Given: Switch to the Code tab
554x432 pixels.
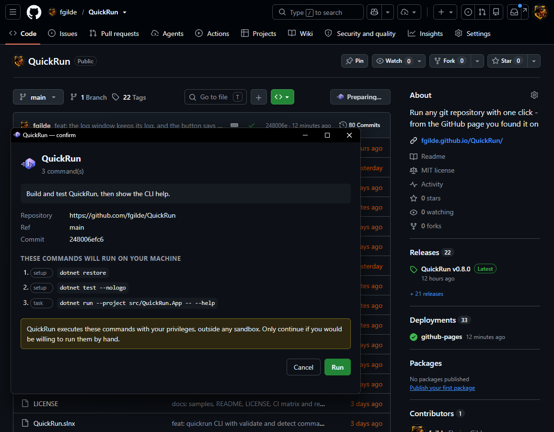Looking at the screenshot, I should tap(23, 34).
